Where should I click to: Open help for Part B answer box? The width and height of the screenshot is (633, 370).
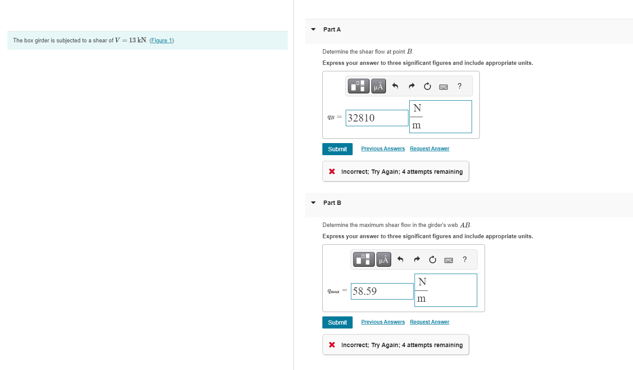pyautogui.click(x=465, y=259)
